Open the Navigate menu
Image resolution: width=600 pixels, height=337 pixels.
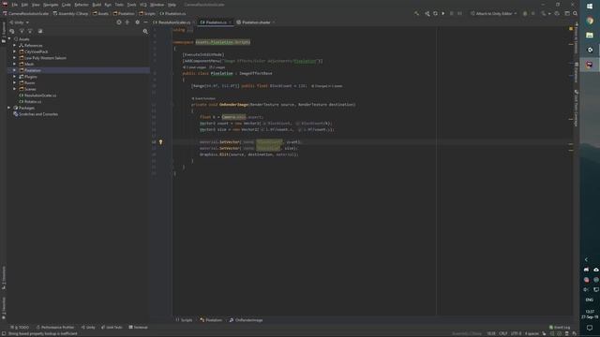[51, 5]
